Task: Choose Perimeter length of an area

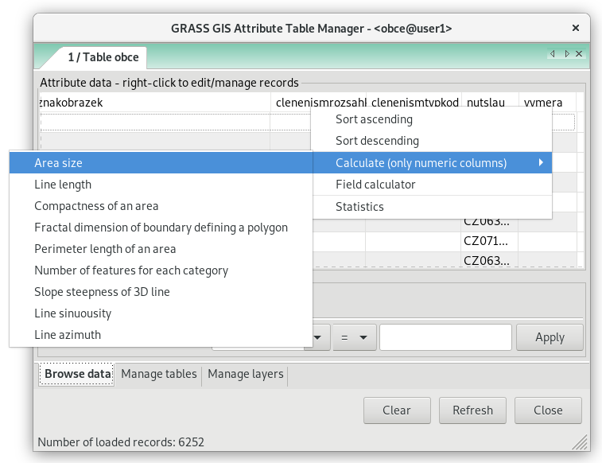Action: (x=161, y=249)
